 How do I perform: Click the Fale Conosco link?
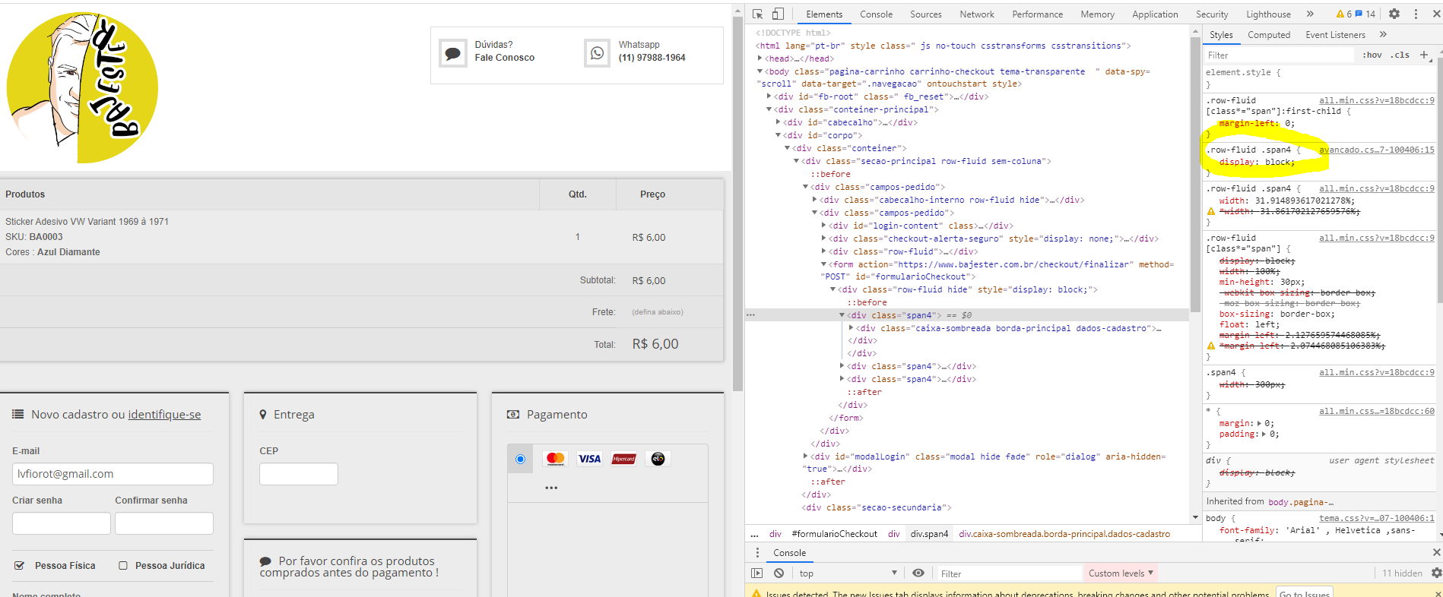pos(504,57)
